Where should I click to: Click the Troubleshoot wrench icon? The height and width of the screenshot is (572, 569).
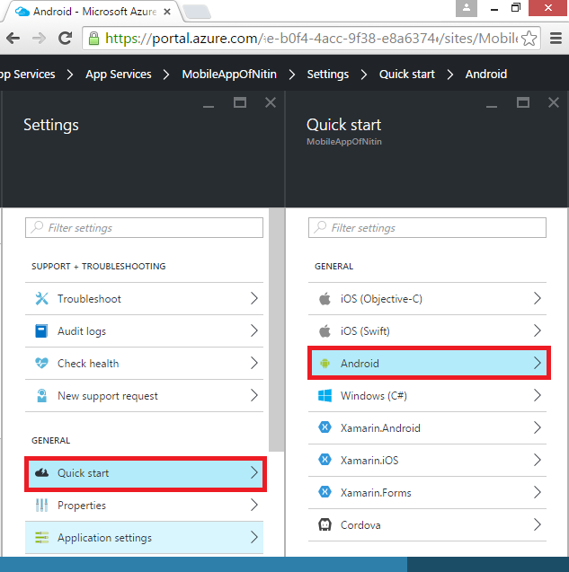click(41, 299)
